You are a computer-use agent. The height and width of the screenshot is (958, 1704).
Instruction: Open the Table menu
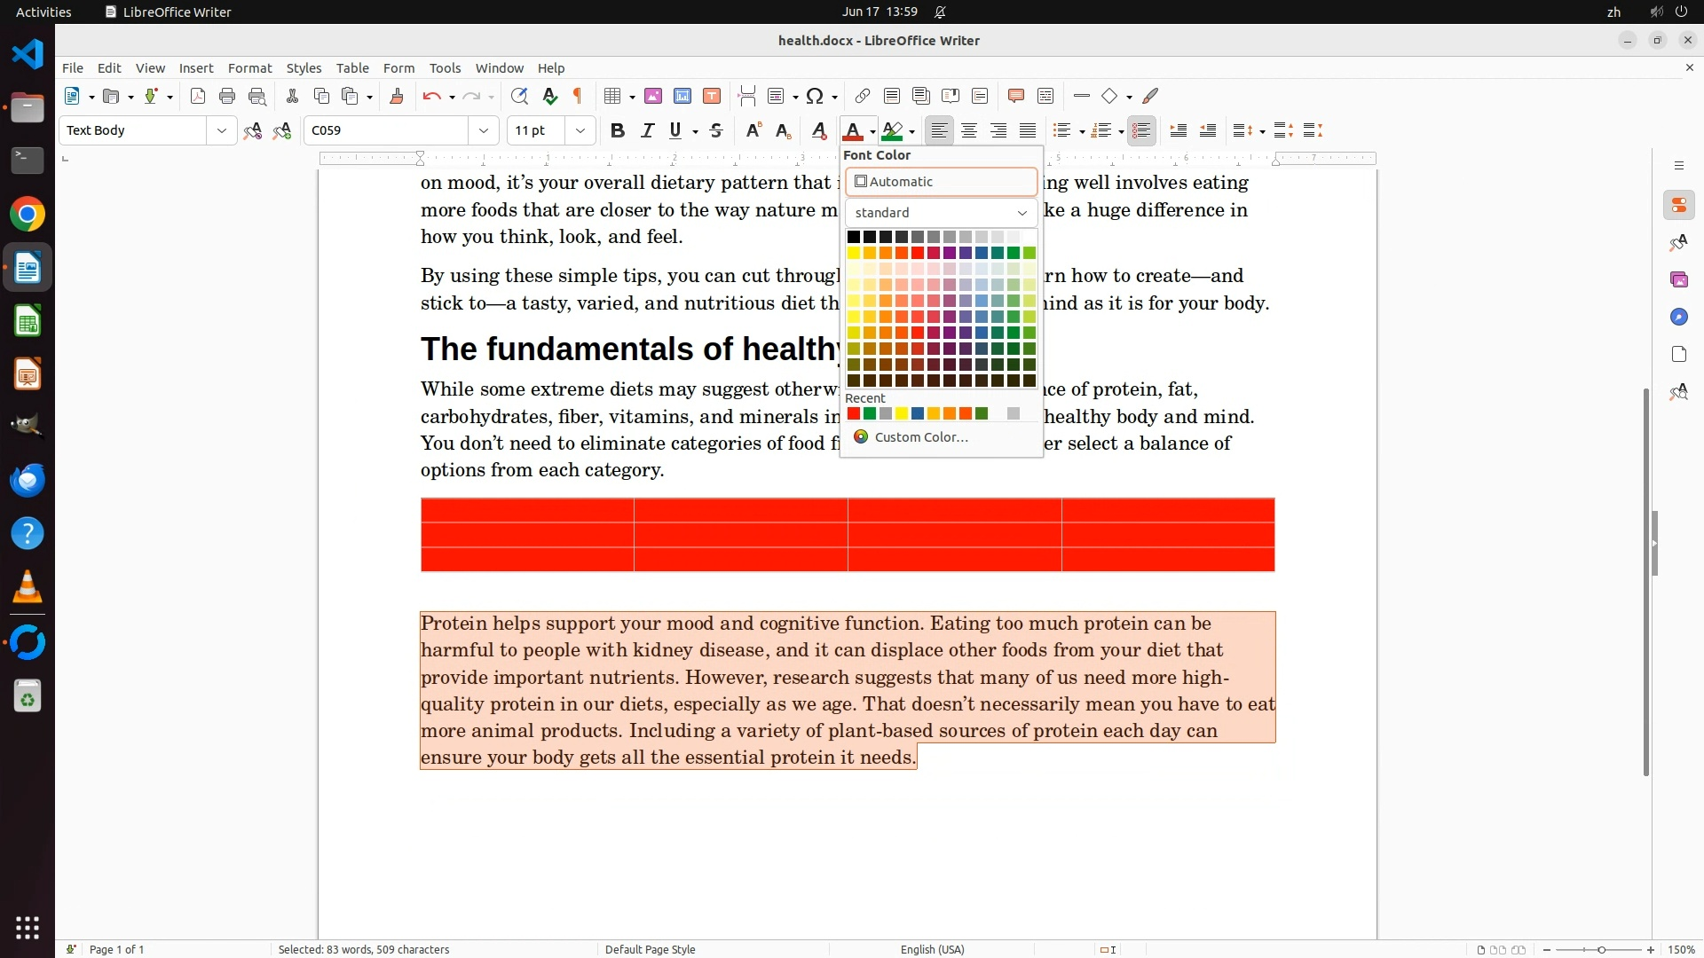point(352,68)
